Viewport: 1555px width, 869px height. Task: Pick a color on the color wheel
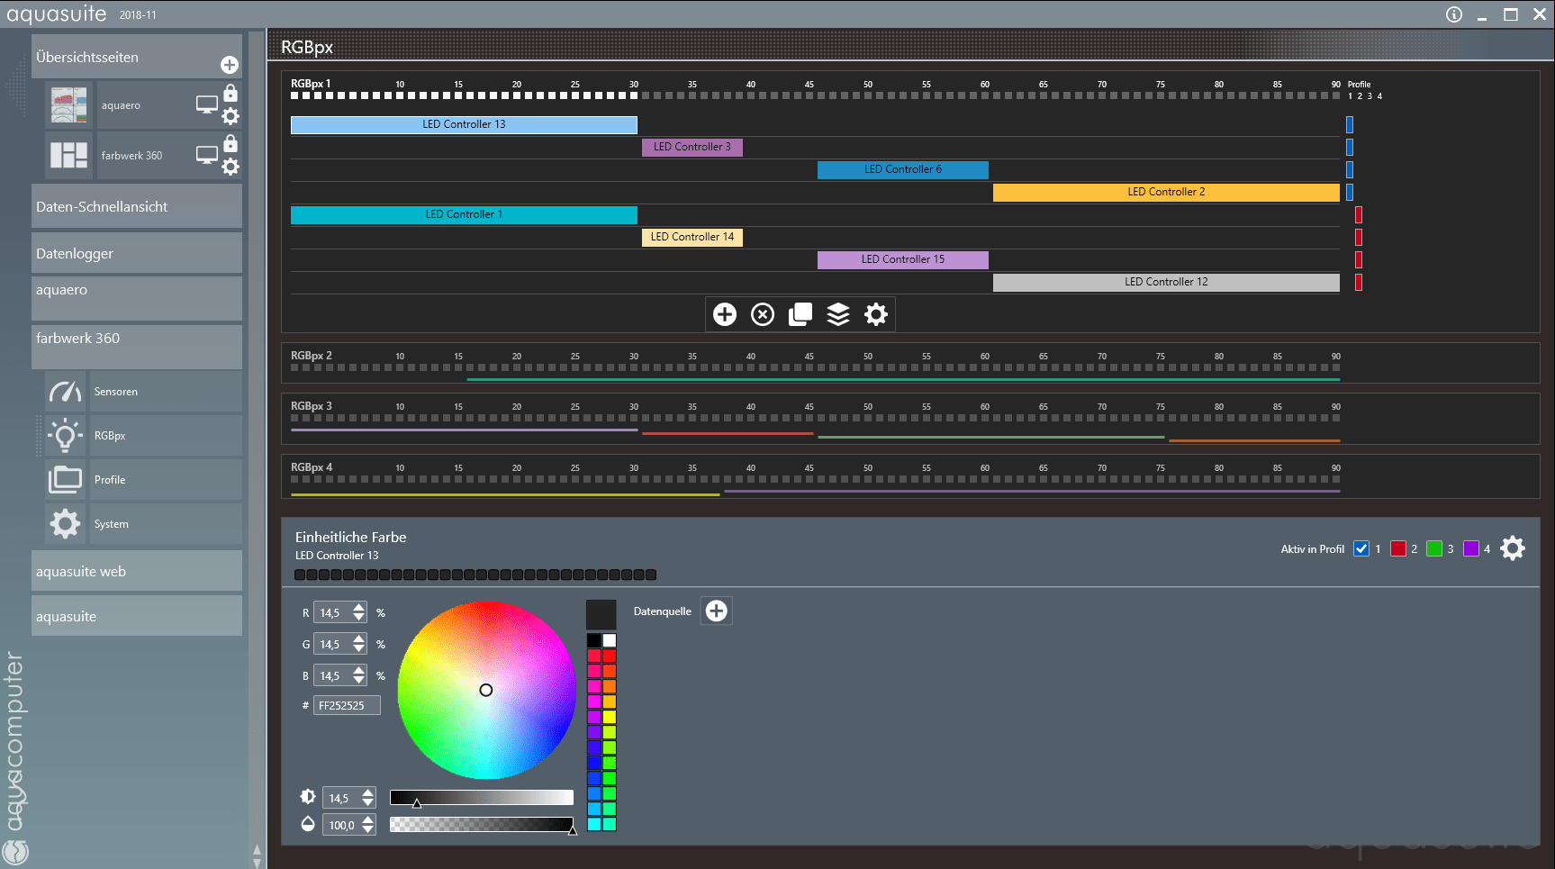[486, 690]
